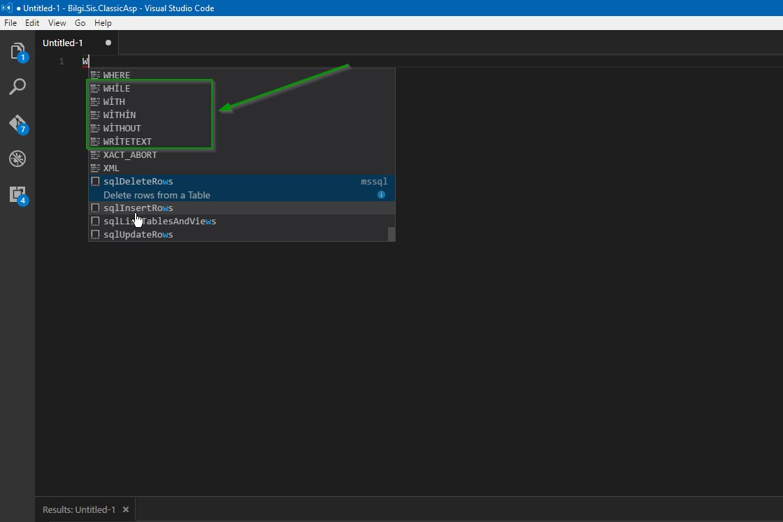Select the Results: Untitled-1 panel tab

pos(78,509)
